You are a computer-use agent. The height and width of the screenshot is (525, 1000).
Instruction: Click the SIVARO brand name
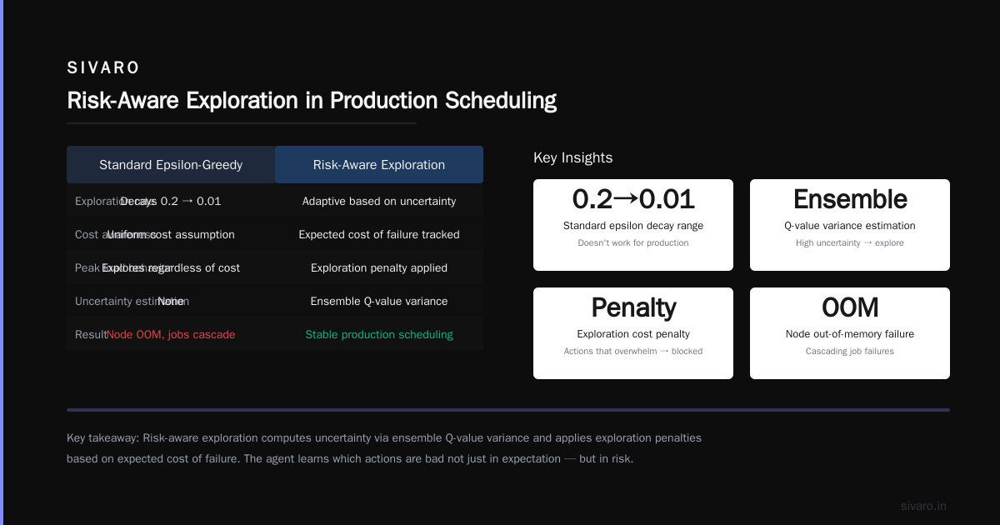tap(103, 68)
